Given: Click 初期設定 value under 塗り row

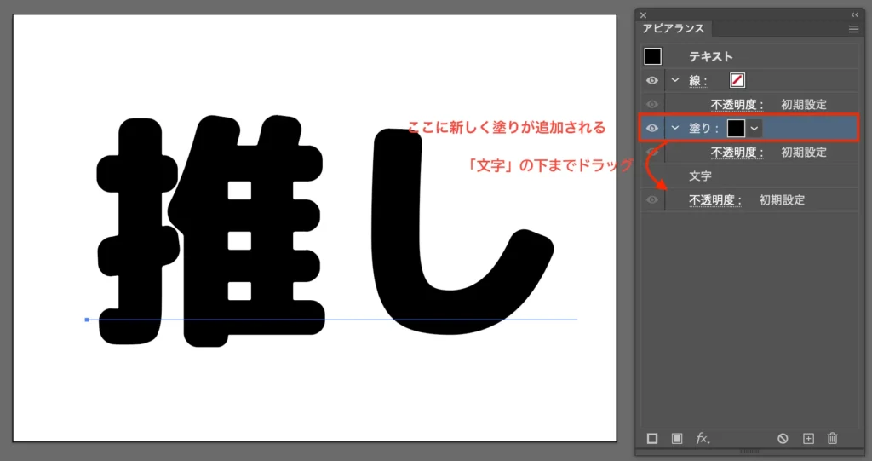Looking at the screenshot, I should [804, 152].
